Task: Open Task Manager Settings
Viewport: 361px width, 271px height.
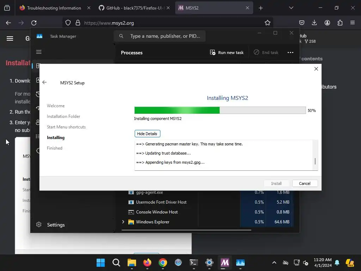Action: 51,225
